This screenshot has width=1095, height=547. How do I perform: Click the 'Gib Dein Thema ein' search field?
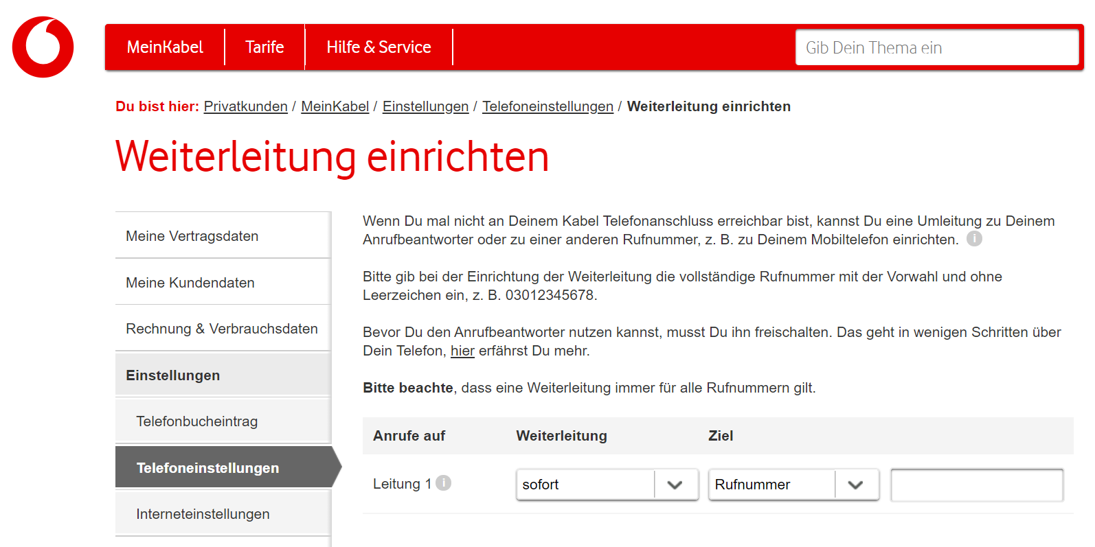coord(937,47)
